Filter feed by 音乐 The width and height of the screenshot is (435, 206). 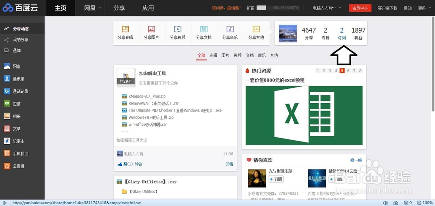click(x=262, y=55)
